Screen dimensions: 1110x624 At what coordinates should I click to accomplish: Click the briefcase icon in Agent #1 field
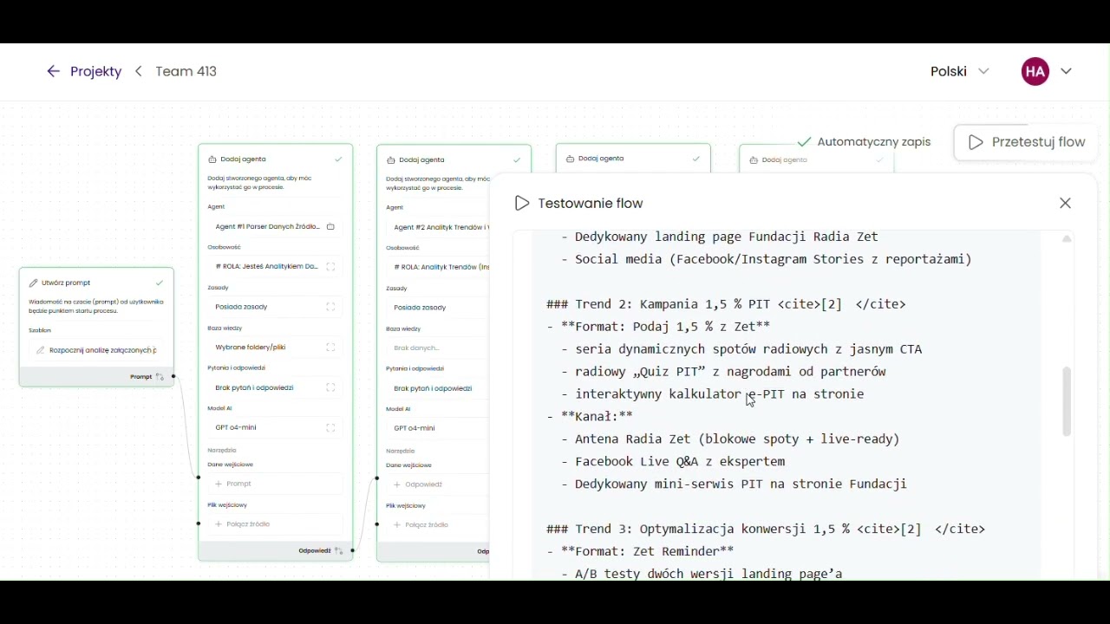point(330,227)
